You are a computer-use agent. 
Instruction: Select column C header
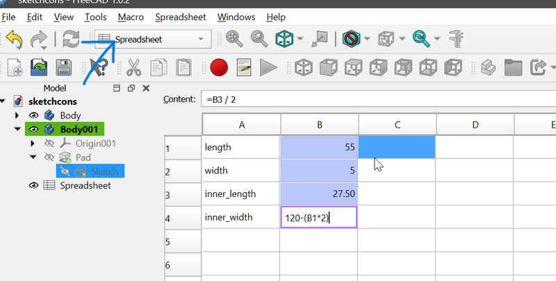coord(397,125)
